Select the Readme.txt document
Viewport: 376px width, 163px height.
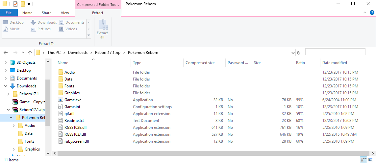tap(74, 121)
